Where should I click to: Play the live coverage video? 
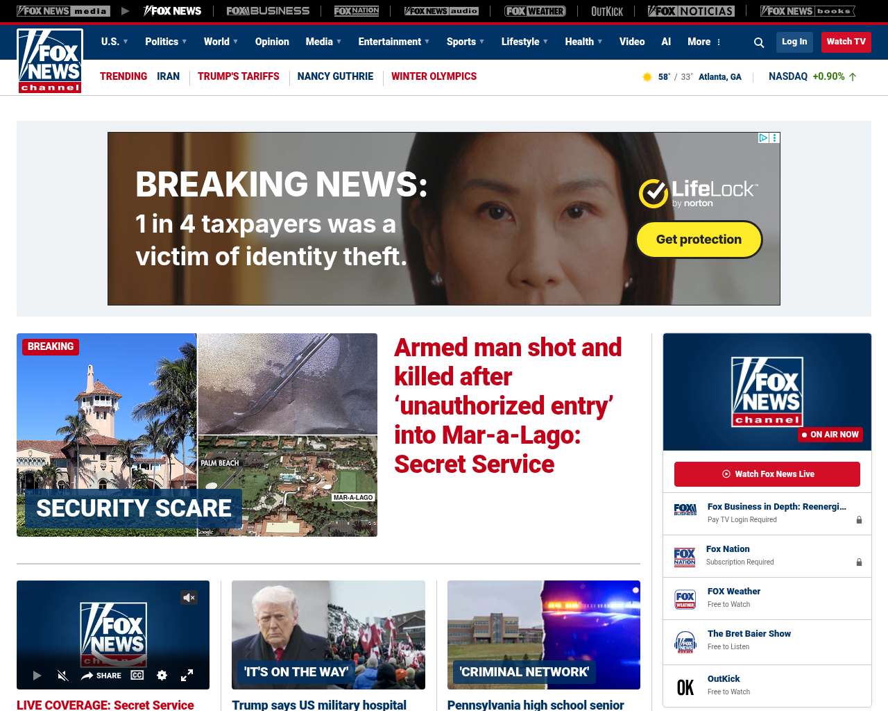[x=37, y=676]
